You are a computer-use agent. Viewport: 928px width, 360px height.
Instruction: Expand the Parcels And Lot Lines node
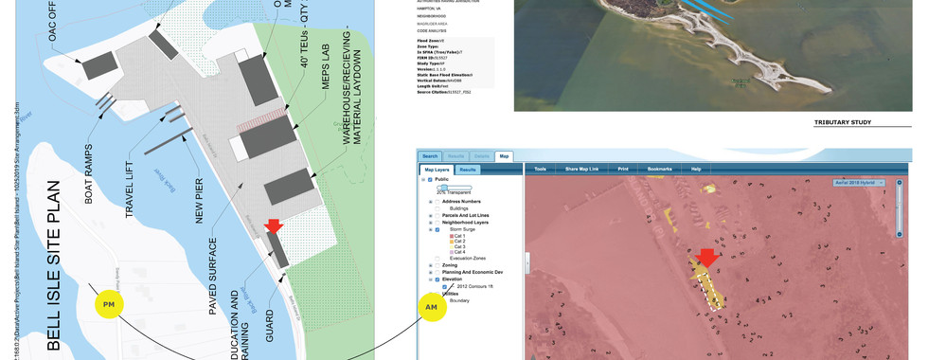tap(430, 216)
